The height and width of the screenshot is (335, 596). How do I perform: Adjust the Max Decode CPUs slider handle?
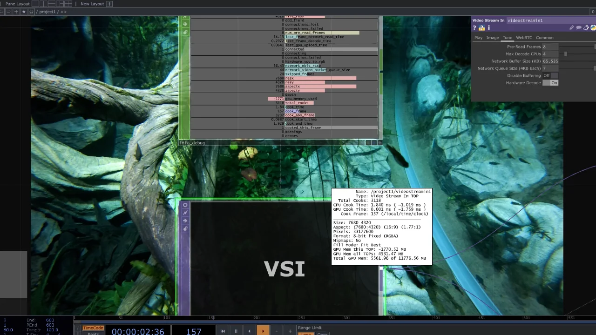tap(566, 54)
